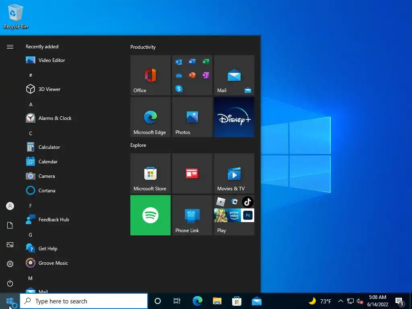Open Documents from Start sidebar
This screenshot has width=412, height=309.
[10, 225]
